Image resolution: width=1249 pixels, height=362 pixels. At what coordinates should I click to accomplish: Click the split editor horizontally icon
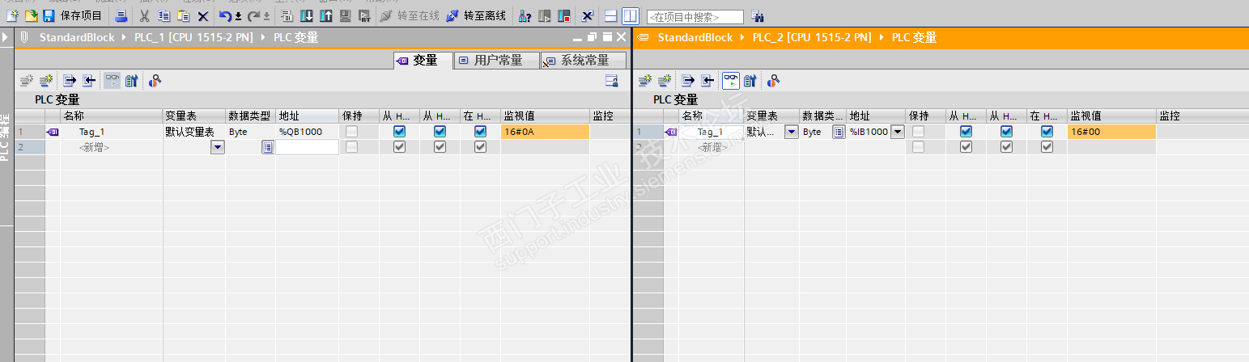tap(611, 15)
